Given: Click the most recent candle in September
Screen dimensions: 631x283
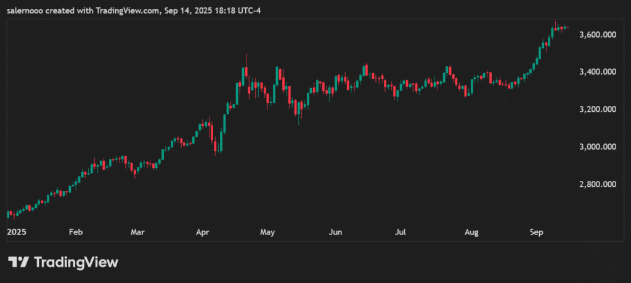Looking at the screenshot, I should tap(566, 27).
